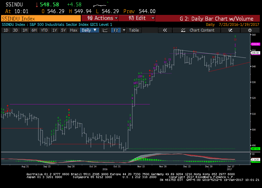Click the G 2: Daily Bar Chart title
This screenshot has height=188, width=262.
pyautogui.click(x=216, y=18)
